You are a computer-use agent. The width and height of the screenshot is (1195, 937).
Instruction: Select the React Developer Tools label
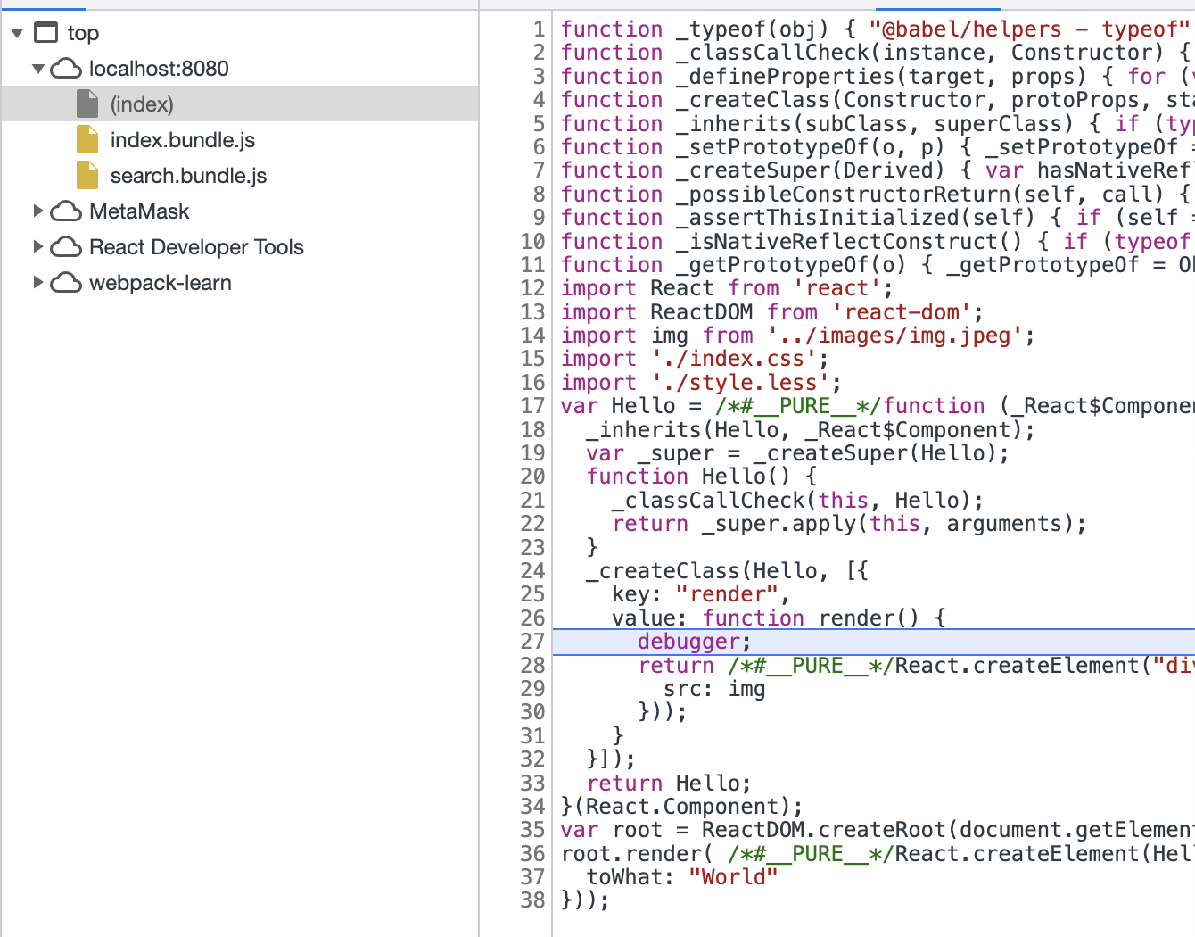pos(196,247)
